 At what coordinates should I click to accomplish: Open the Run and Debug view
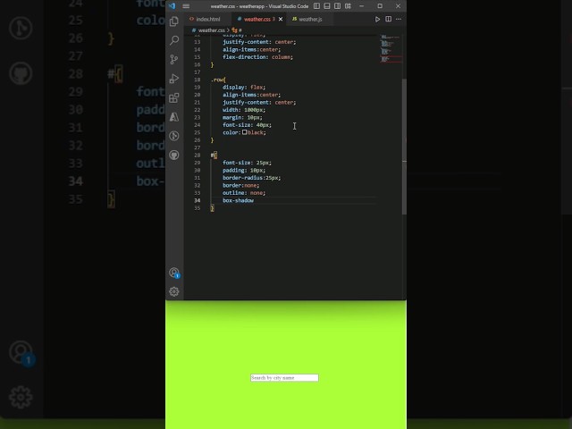coord(174,79)
